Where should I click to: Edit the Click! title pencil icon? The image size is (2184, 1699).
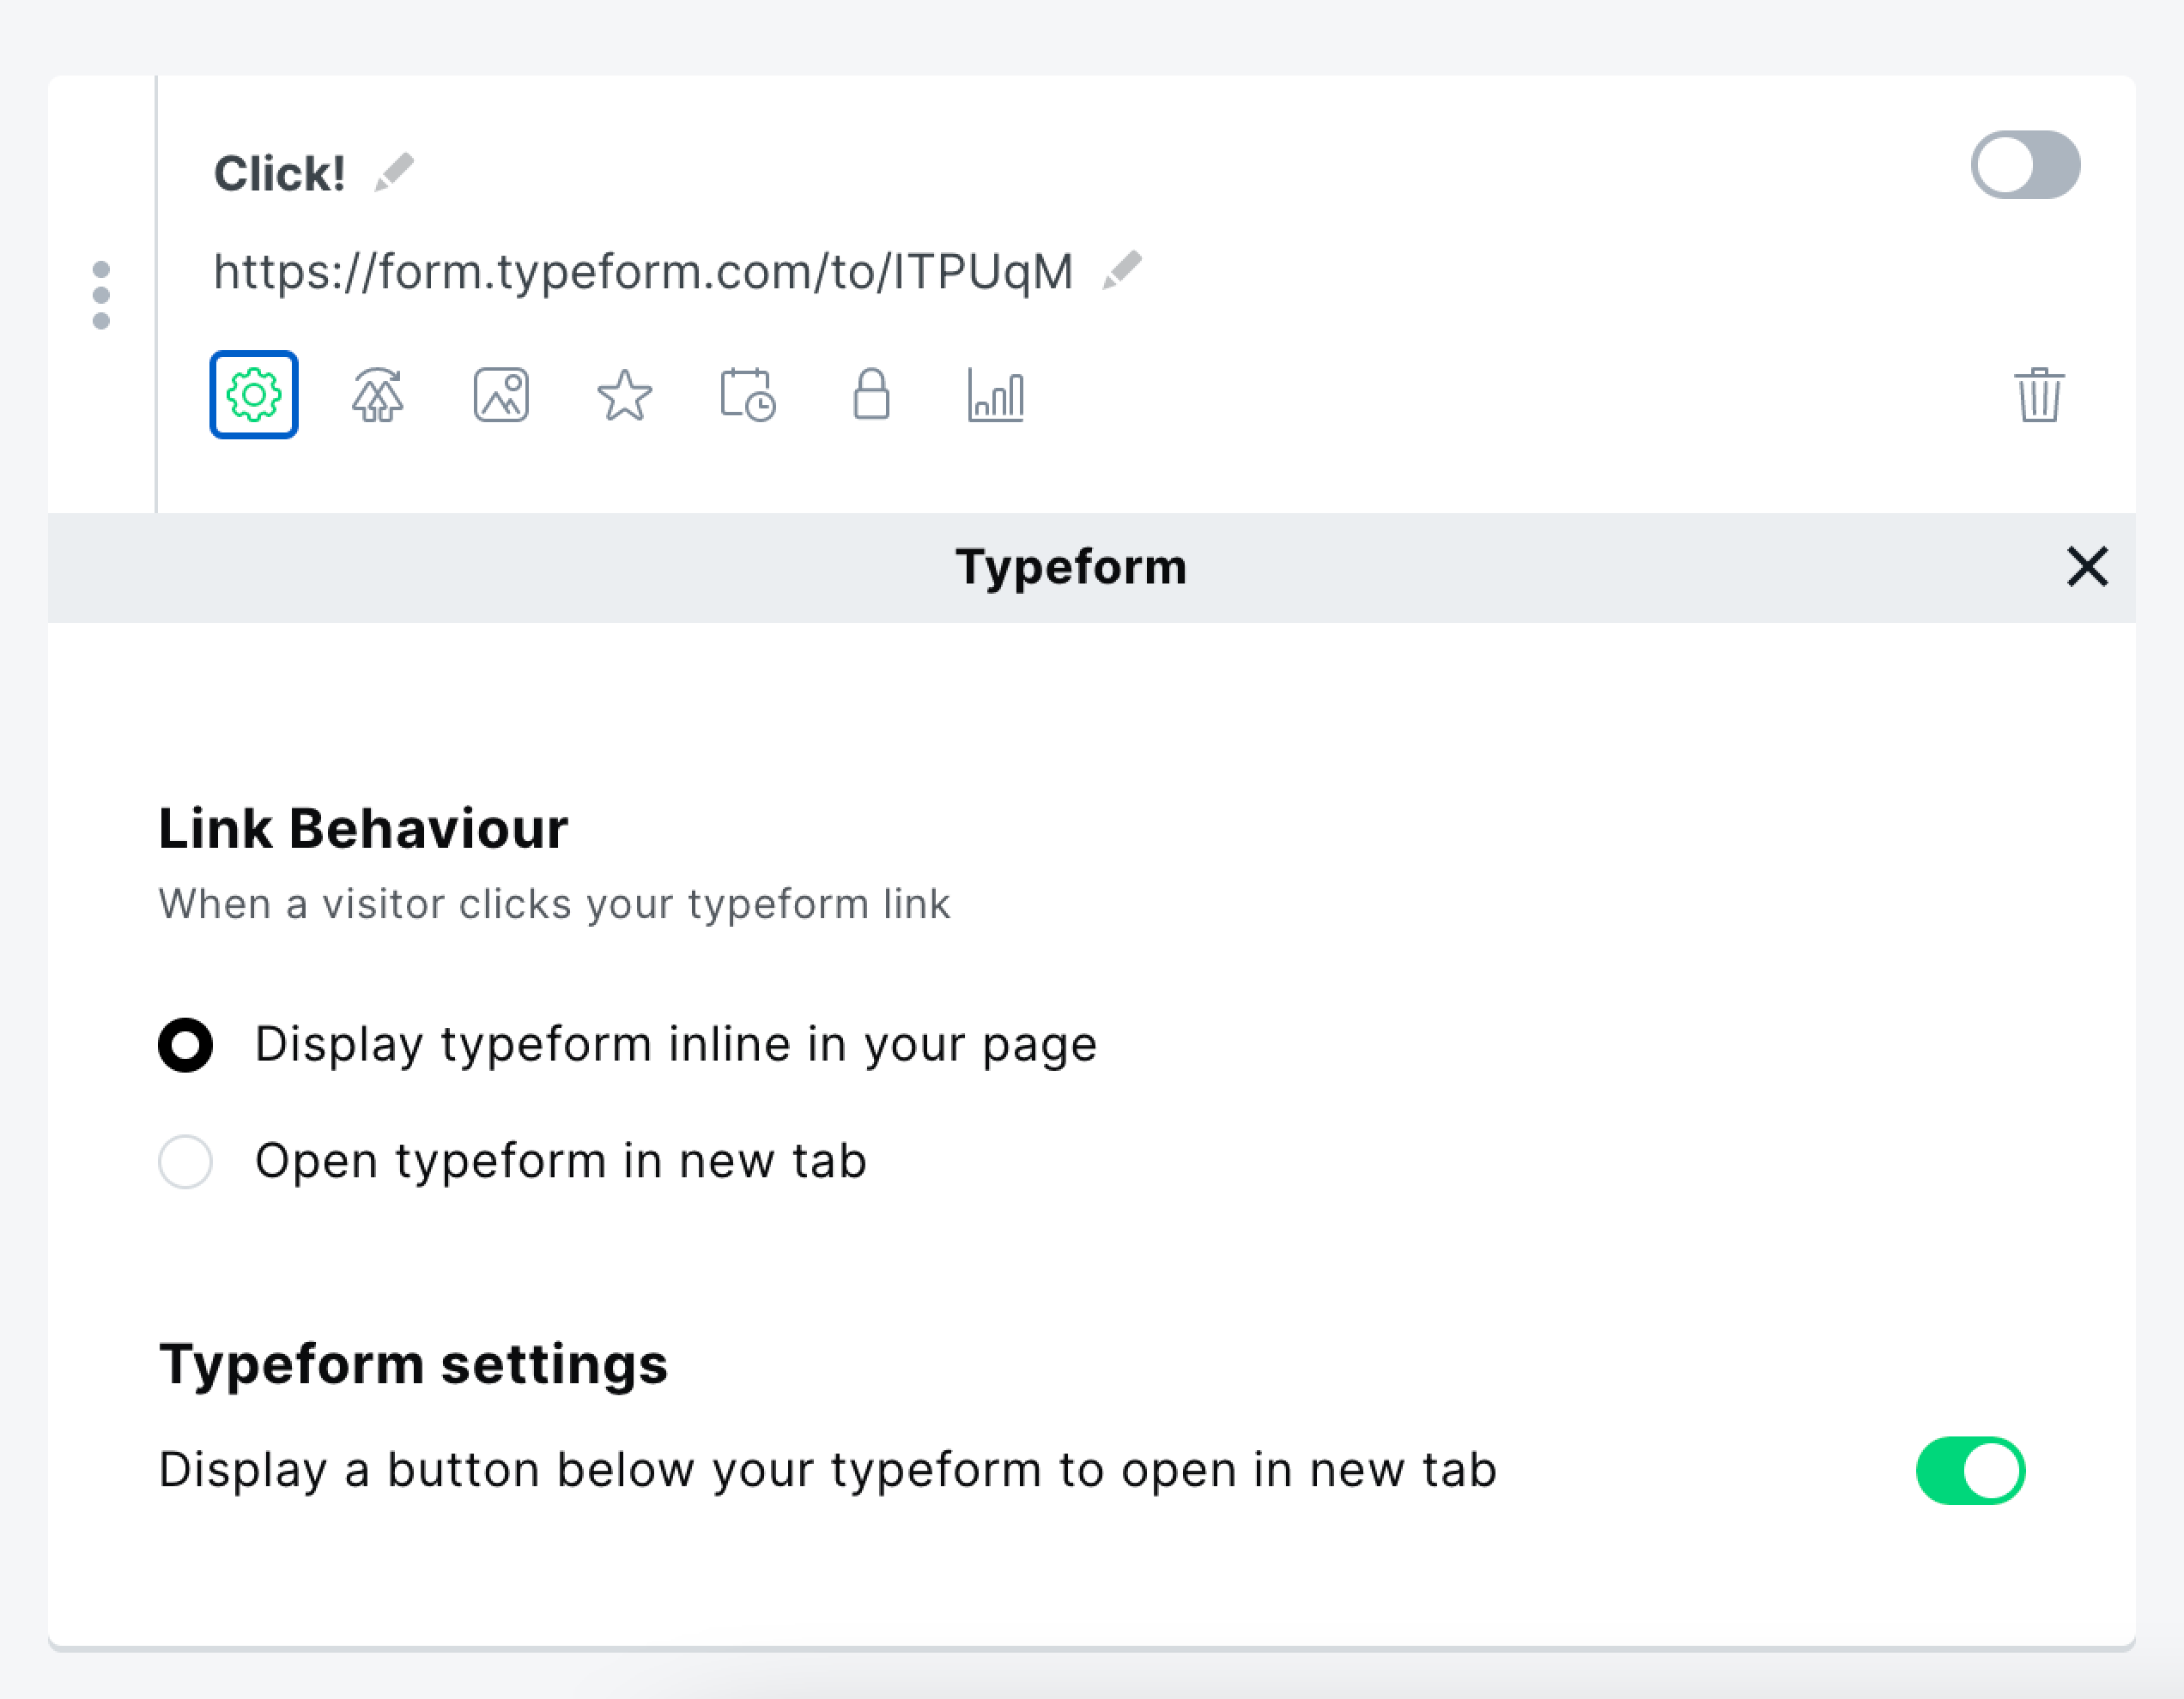click(x=394, y=172)
